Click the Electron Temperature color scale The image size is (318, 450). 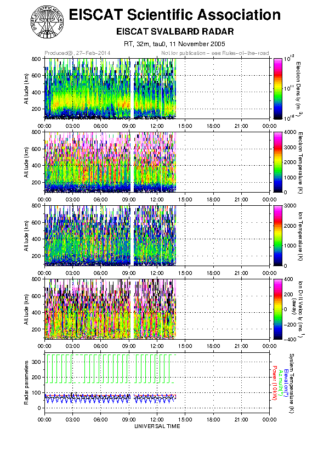[x=278, y=162]
